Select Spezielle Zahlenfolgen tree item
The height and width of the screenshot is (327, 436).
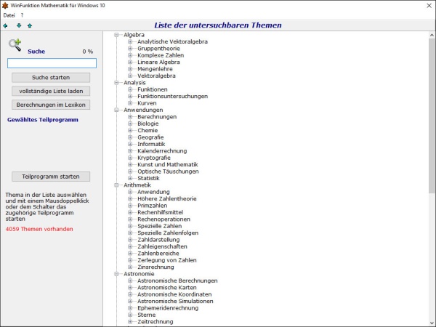point(168,233)
